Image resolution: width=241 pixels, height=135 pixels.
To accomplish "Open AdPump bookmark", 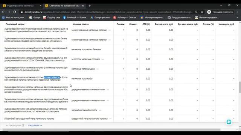I will 125,18.
